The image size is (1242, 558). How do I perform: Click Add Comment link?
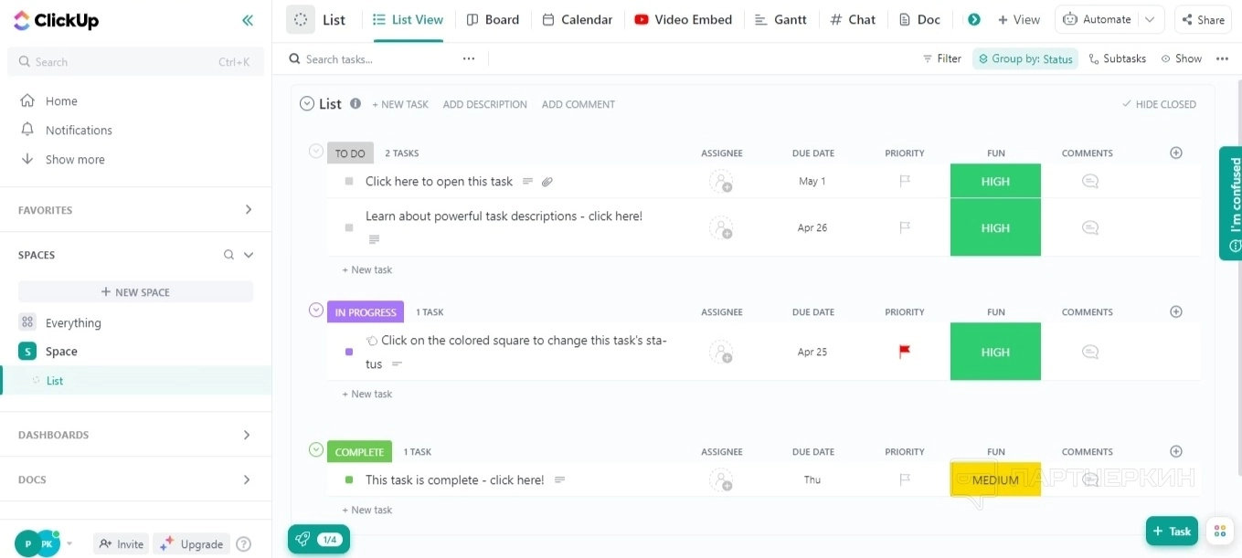[x=579, y=104]
